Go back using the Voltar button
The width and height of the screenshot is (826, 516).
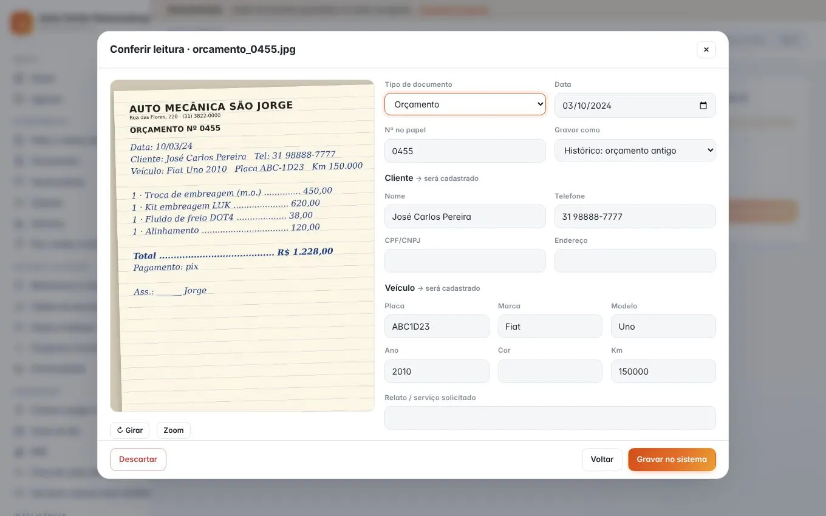coord(602,460)
